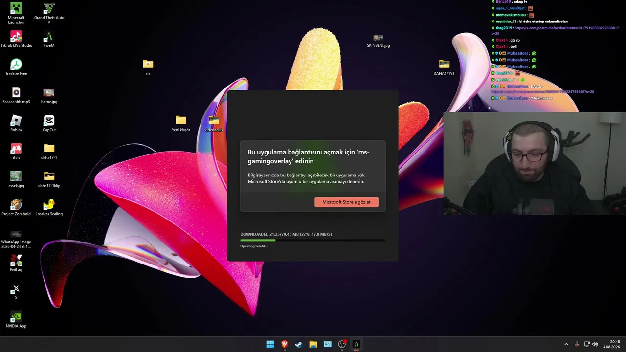Open Steam from the taskbar
The width and height of the screenshot is (626, 352).
pyautogui.click(x=299, y=344)
